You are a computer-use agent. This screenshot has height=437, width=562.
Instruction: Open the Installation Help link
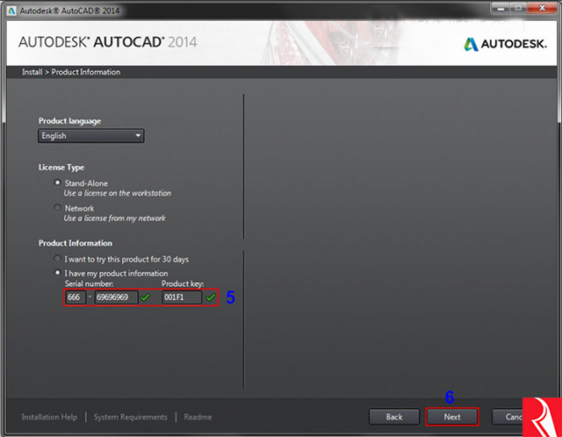point(49,417)
